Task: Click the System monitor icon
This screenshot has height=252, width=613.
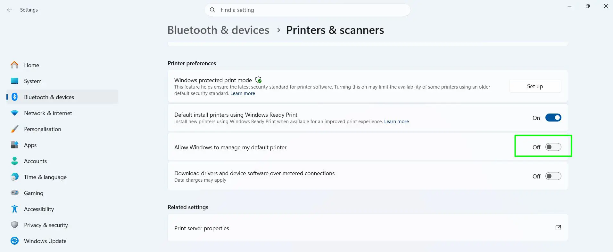Action: coord(14,81)
